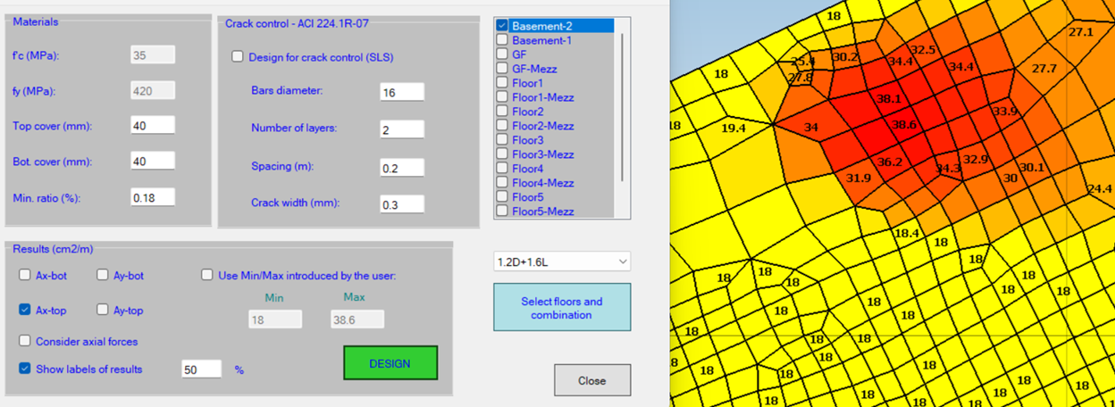The width and height of the screenshot is (1115, 407).
Task: Edit the Min. ratio (%) field
Action: coord(153,197)
